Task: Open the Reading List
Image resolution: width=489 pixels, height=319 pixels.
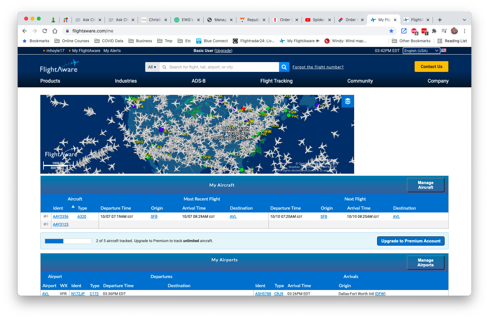Action: (452, 41)
